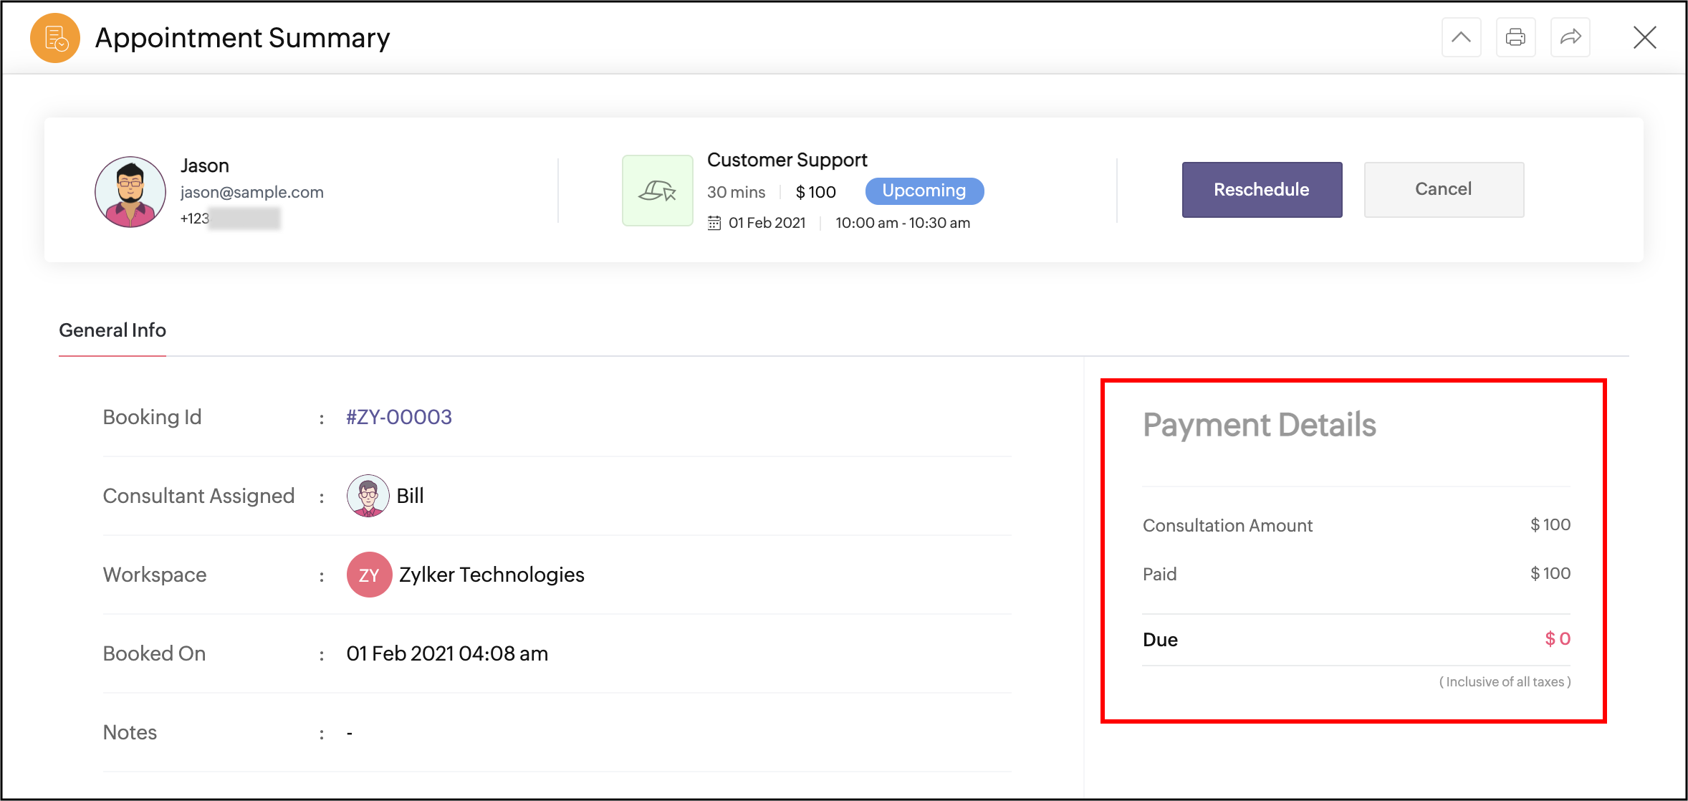Click the Payment Details heading
The height and width of the screenshot is (801, 1688).
(x=1259, y=425)
